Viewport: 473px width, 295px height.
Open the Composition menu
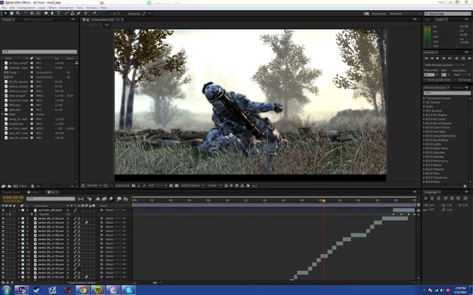click(x=27, y=8)
